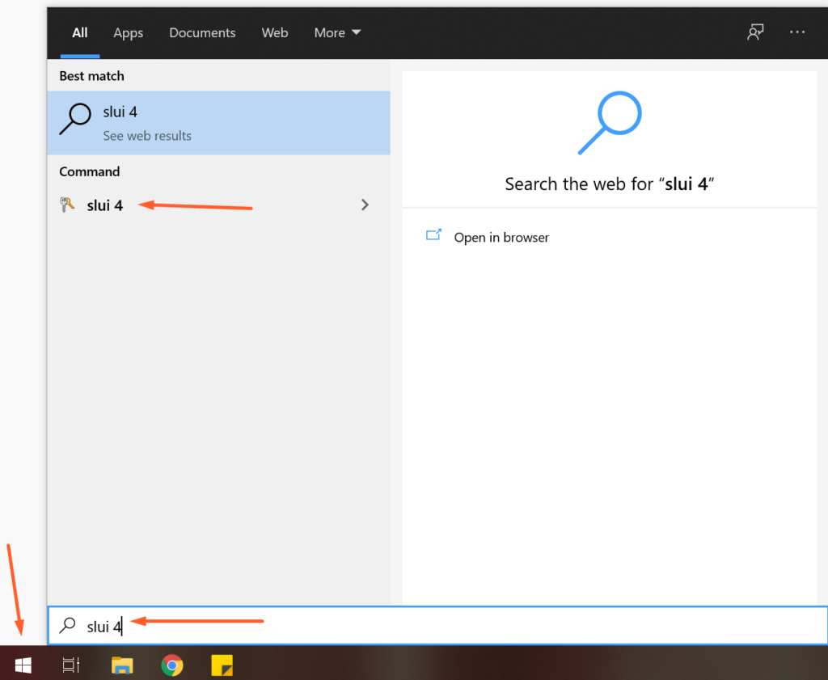Click the keys icon of the slui 4 command
The image size is (828, 680).
(67, 205)
